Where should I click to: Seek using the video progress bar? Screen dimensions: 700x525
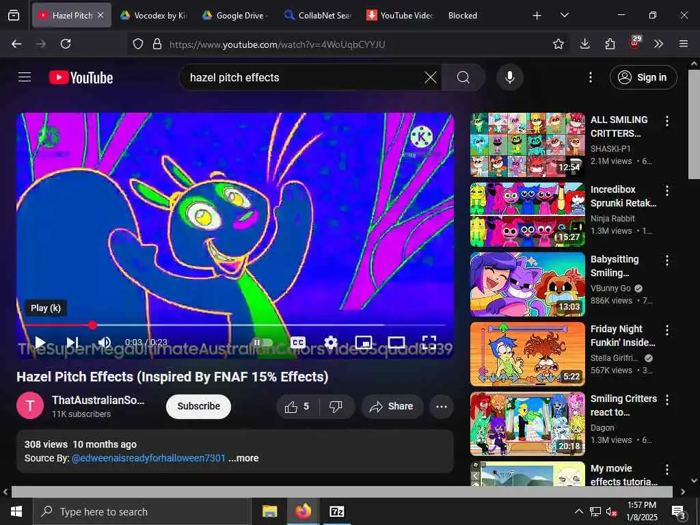coord(236,325)
